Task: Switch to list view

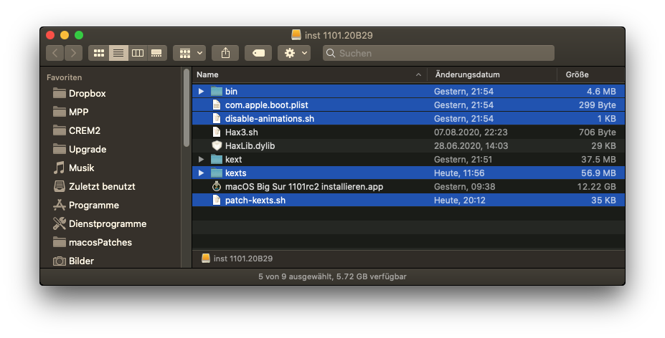Action: [x=118, y=53]
